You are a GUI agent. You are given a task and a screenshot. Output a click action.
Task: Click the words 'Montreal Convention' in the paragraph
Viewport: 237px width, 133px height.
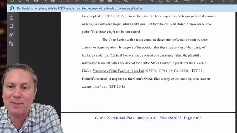(124, 55)
